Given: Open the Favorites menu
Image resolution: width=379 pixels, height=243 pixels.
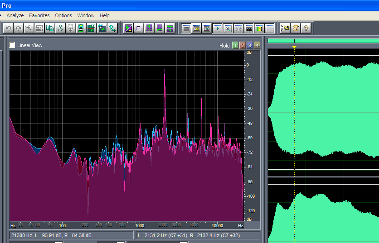Looking at the screenshot, I should (x=39, y=15).
